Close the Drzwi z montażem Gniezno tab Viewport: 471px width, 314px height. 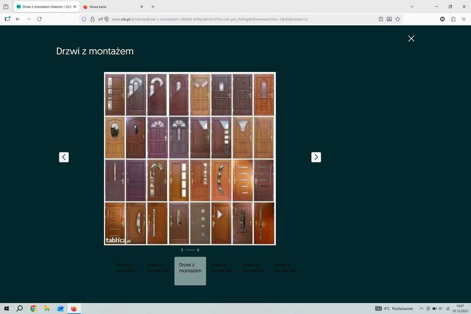pos(75,7)
